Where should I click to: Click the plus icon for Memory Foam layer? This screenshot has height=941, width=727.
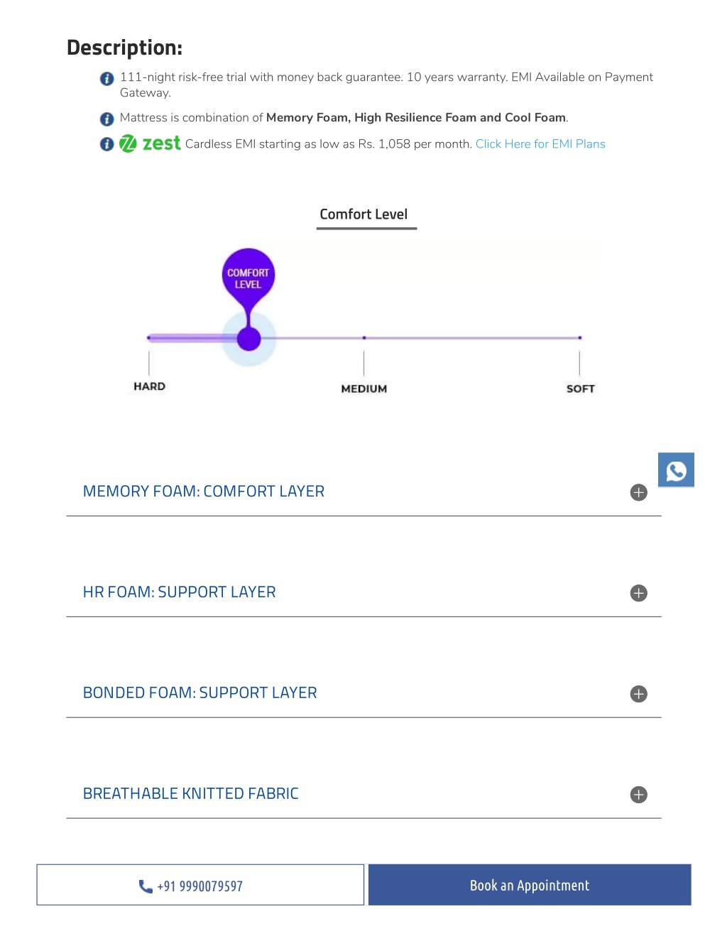click(639, 492)
